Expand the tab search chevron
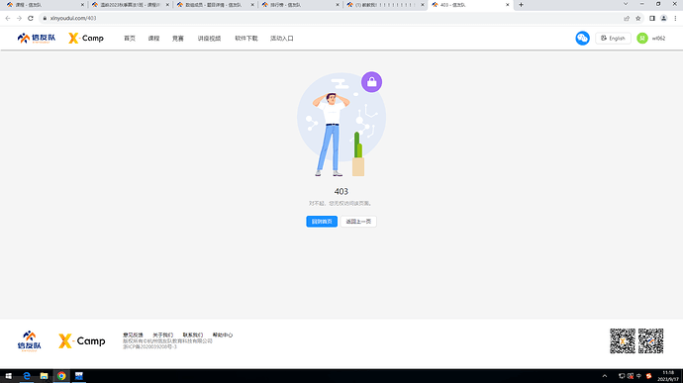683x383 pixels. point(626,4)
